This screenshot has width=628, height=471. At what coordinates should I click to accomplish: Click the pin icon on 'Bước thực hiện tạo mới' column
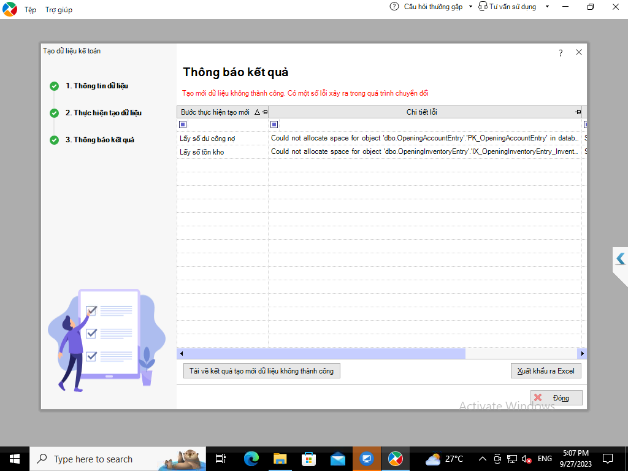264,112
